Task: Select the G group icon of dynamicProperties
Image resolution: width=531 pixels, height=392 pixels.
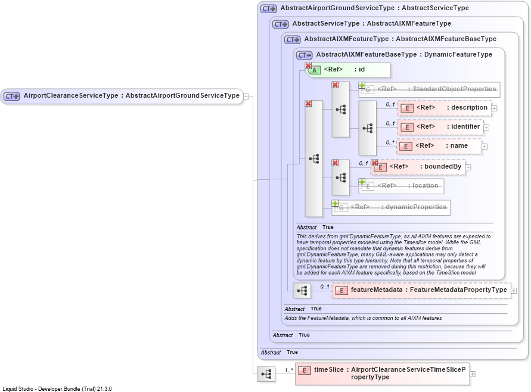Action: [x=341, y=208]
